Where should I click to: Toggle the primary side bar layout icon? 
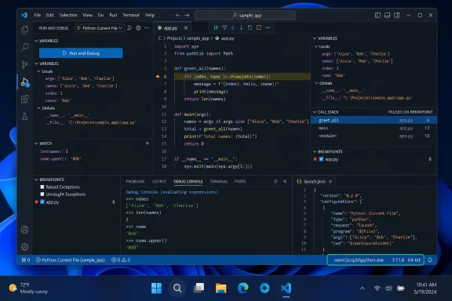tap(377, 15)
